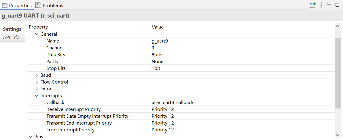This screenshot has height=140, width=343.
Task: Select the Settings side tab
Action: (12, 29)
